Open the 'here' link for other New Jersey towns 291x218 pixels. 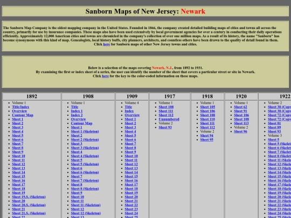tap(107, 44)
